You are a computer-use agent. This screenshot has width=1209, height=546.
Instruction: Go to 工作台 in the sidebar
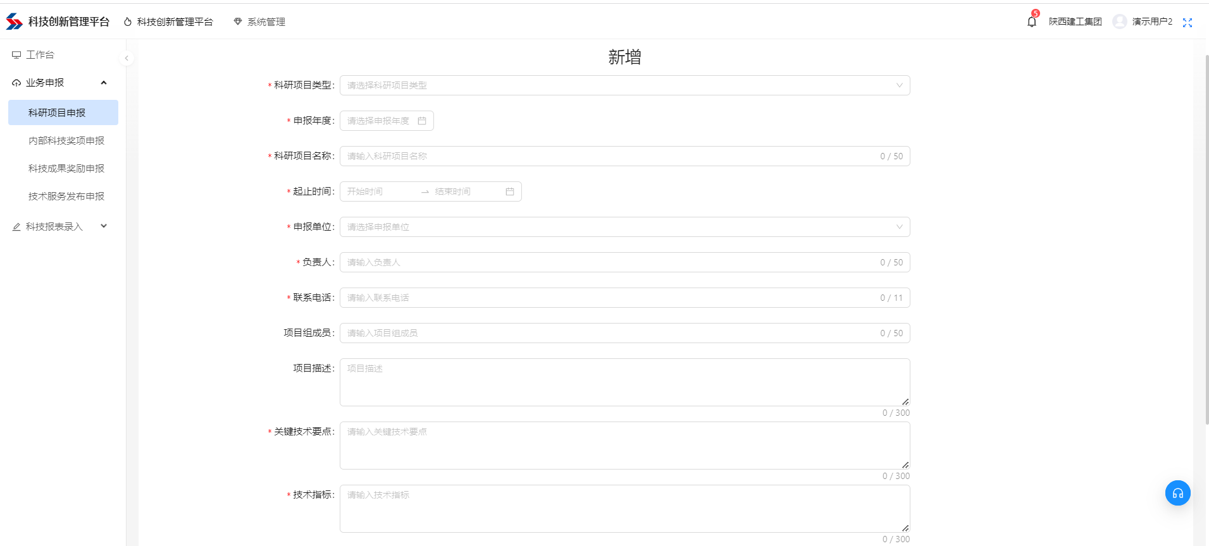click(40, 55)
